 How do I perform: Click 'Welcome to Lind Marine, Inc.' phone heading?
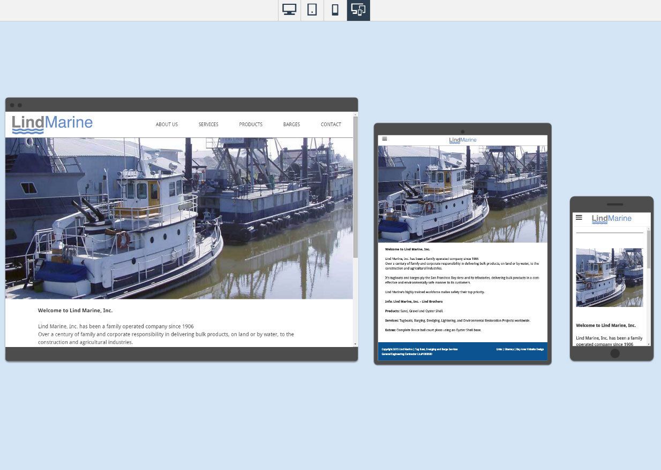tap(606, 326)
